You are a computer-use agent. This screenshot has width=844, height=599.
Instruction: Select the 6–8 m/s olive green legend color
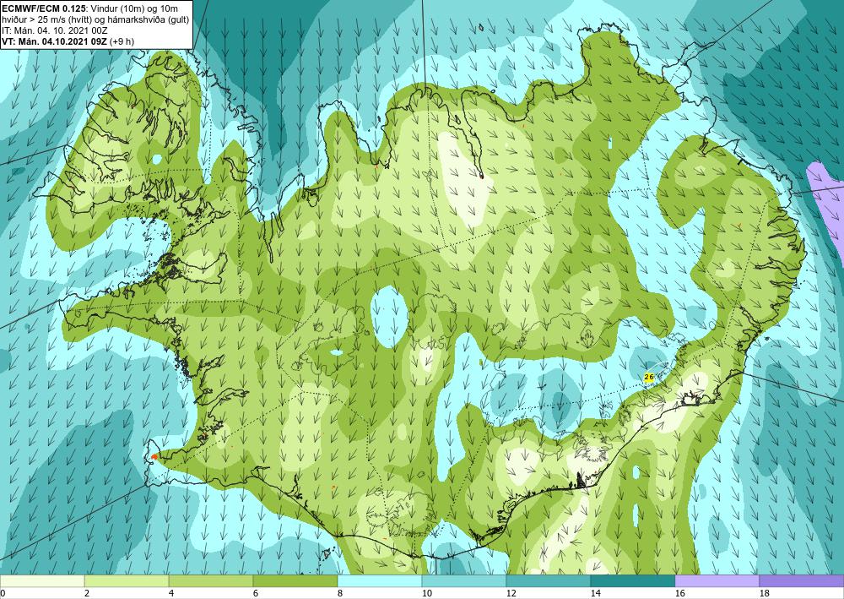coord(295,580)
